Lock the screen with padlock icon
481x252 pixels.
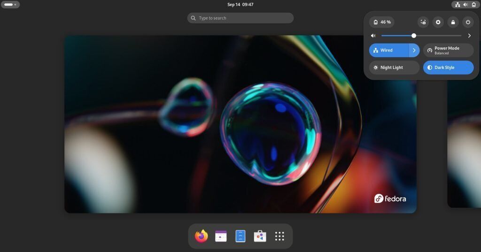point(453,22)
